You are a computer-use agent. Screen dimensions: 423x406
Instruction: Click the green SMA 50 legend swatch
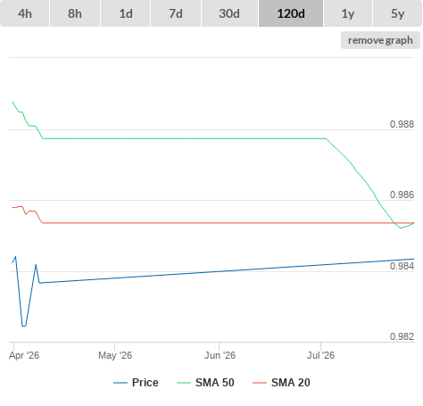click(184, 383)
